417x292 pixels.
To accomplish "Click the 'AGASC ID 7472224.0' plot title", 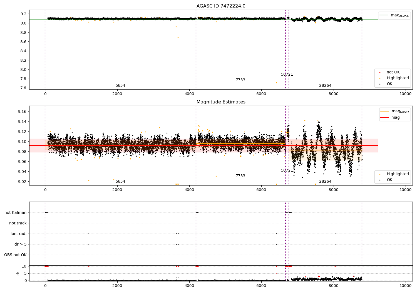I will tap(221, 6).
